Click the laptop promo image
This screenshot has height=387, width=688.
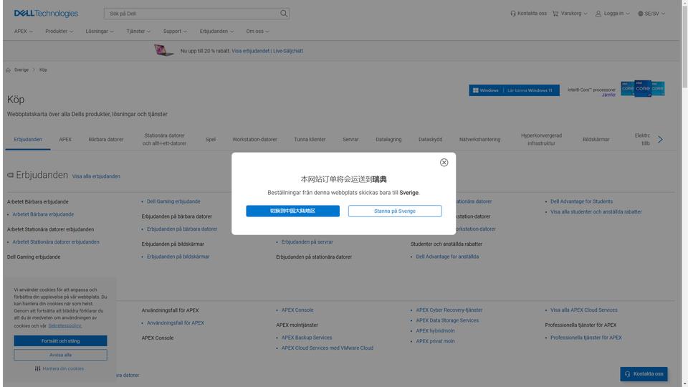point(163,50)
